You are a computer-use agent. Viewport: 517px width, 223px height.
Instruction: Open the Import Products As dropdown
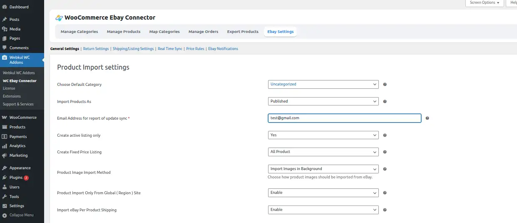(x=323, y=101)
